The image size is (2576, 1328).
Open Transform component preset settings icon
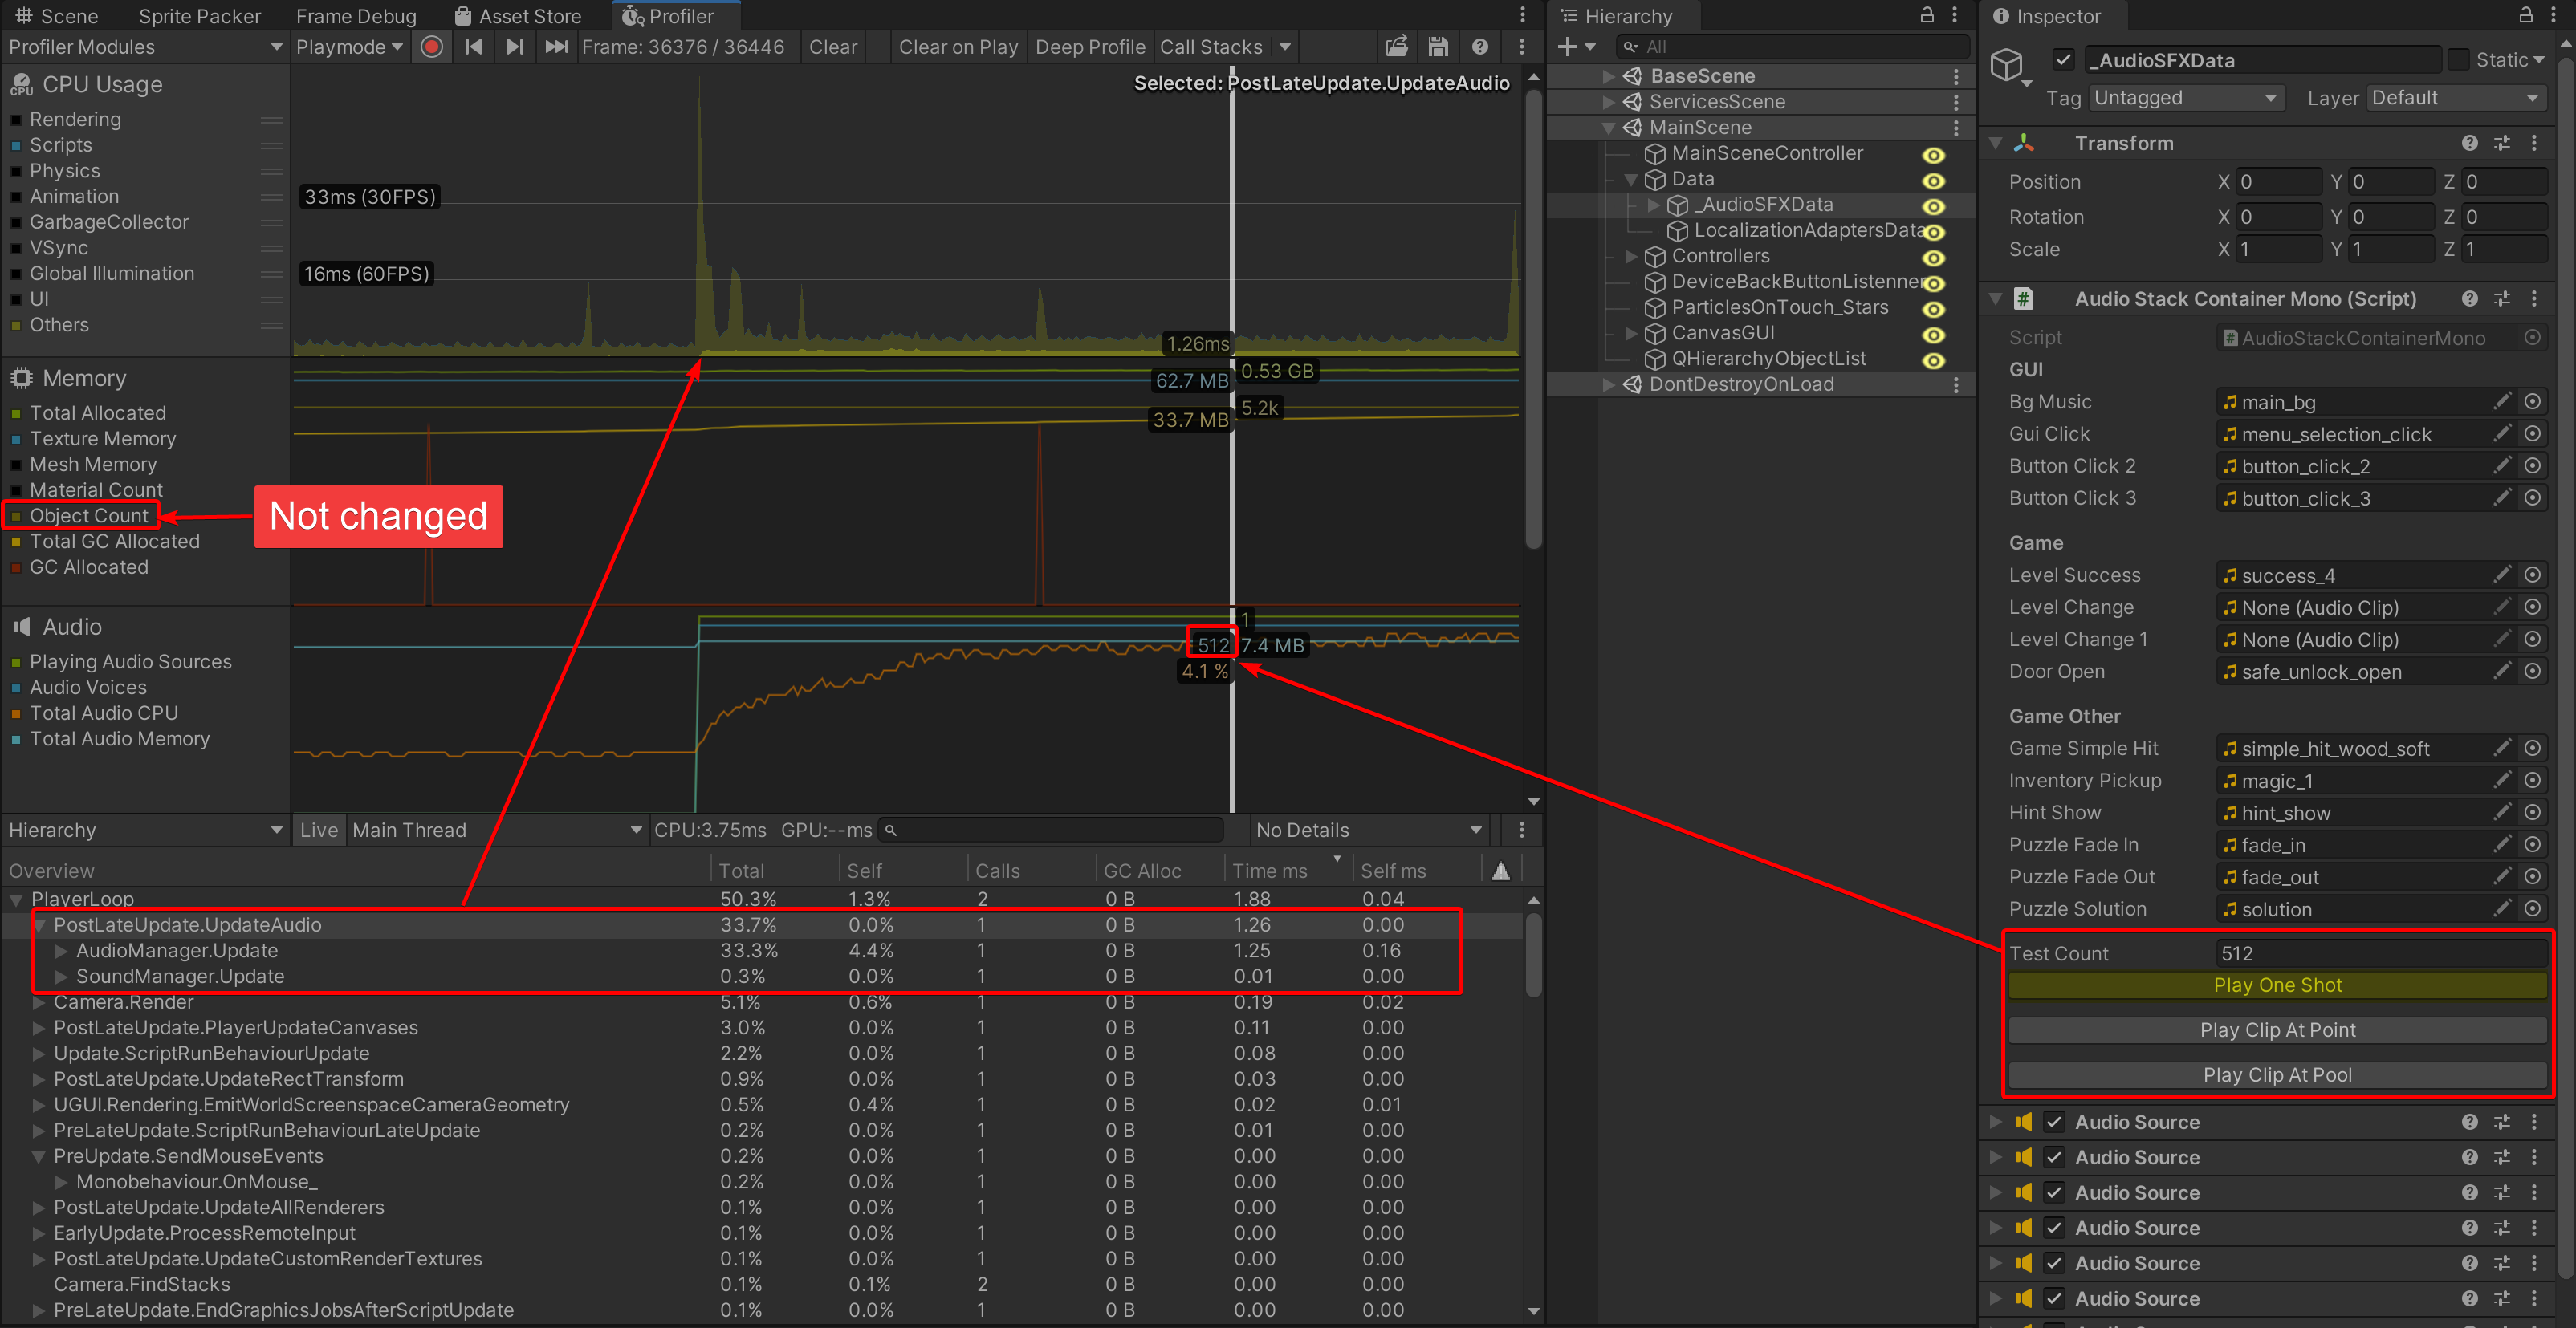tap(2501, 144)
